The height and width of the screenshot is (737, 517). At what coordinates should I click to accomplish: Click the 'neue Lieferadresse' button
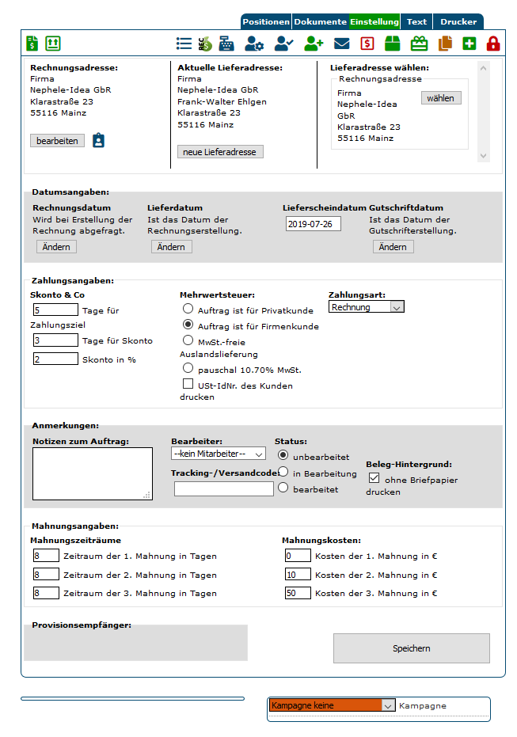click(x=220, y=152)
